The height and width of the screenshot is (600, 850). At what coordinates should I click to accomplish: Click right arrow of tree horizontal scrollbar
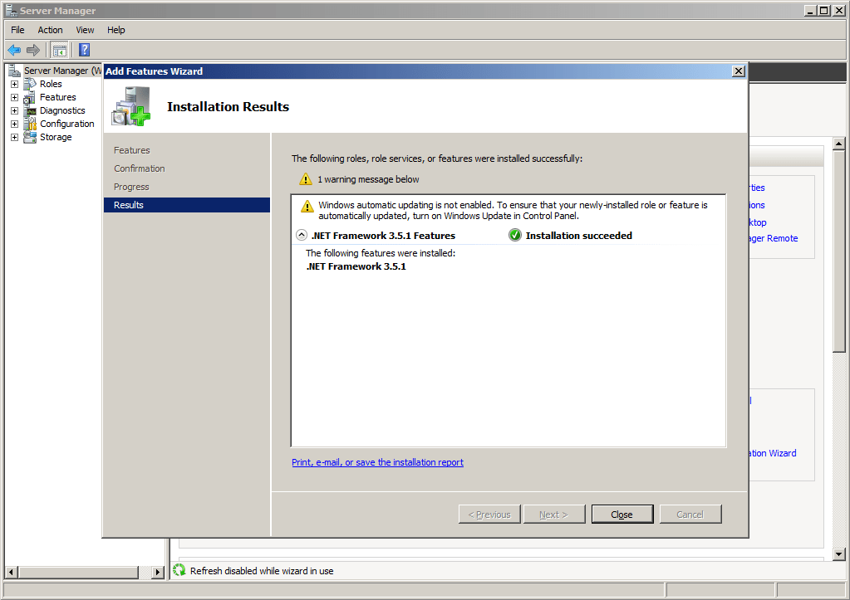(158, 573)
